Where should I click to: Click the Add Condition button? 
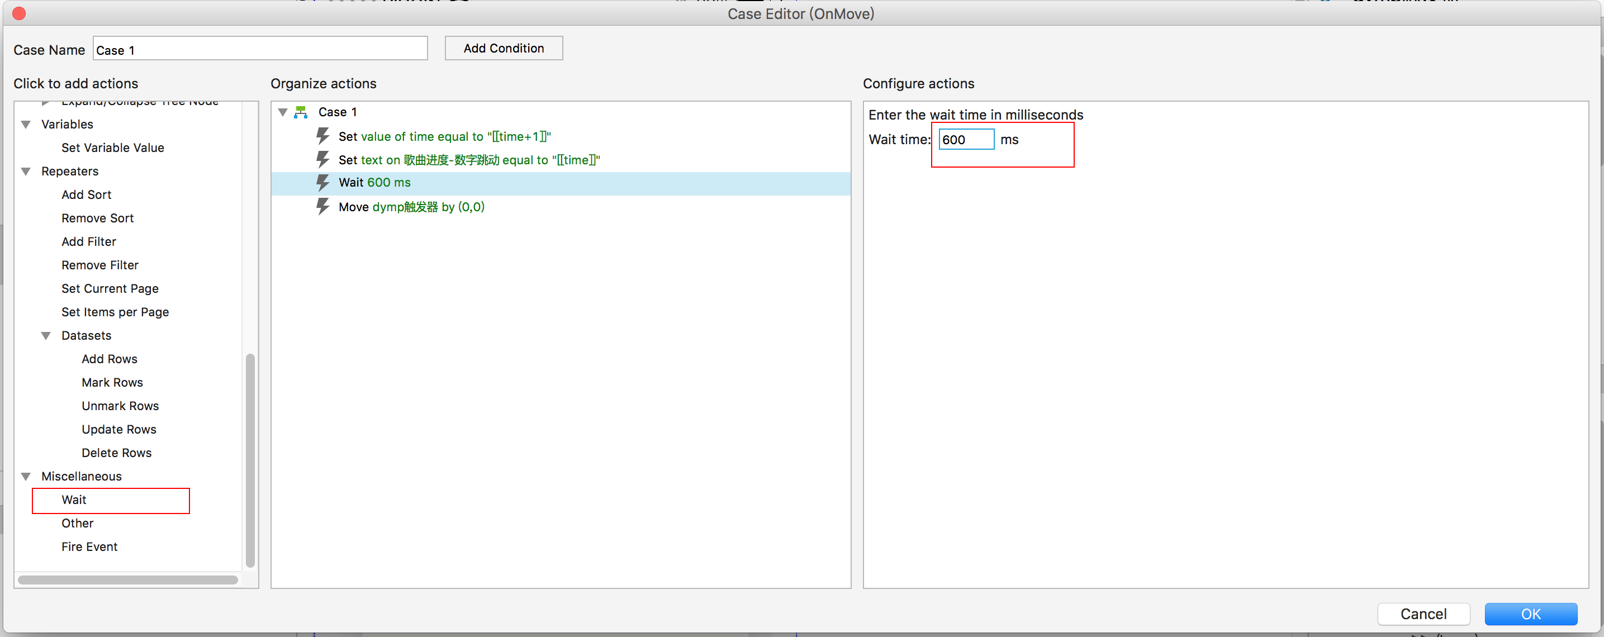503,48
